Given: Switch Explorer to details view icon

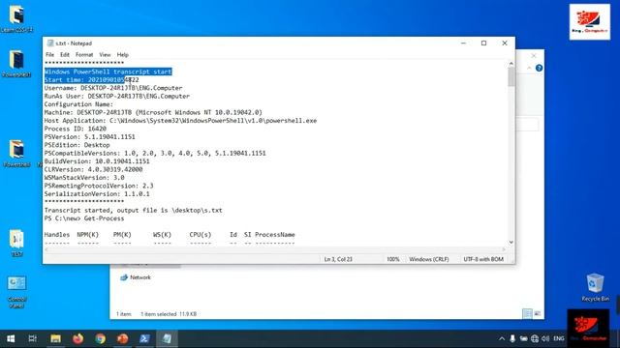Looking at the screenshot, I should click(x=527, y=313).
